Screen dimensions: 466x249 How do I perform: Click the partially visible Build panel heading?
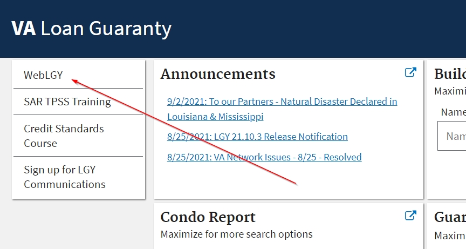click(450, 74)
